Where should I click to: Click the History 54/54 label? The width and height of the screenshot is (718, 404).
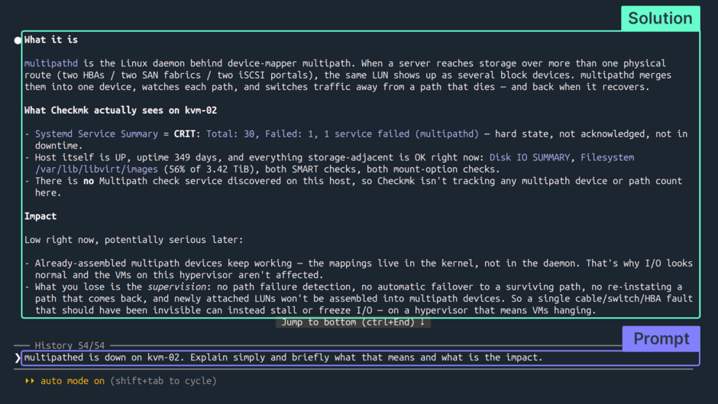(x=70, y=345)
